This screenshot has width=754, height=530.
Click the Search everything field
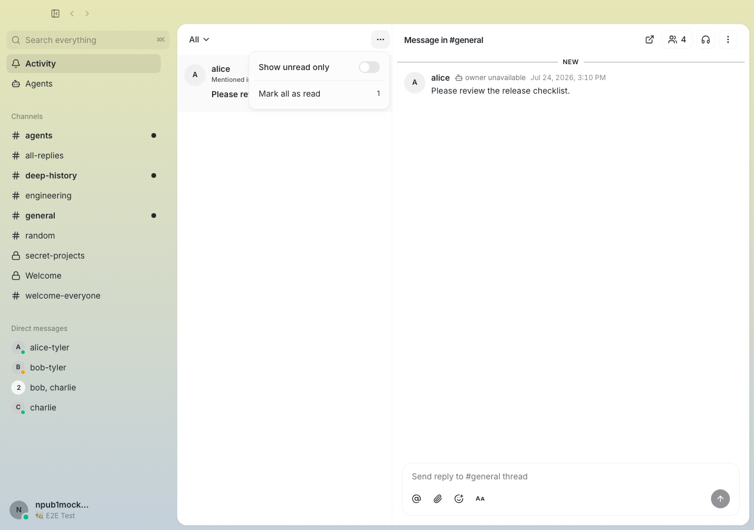(88, 40)
